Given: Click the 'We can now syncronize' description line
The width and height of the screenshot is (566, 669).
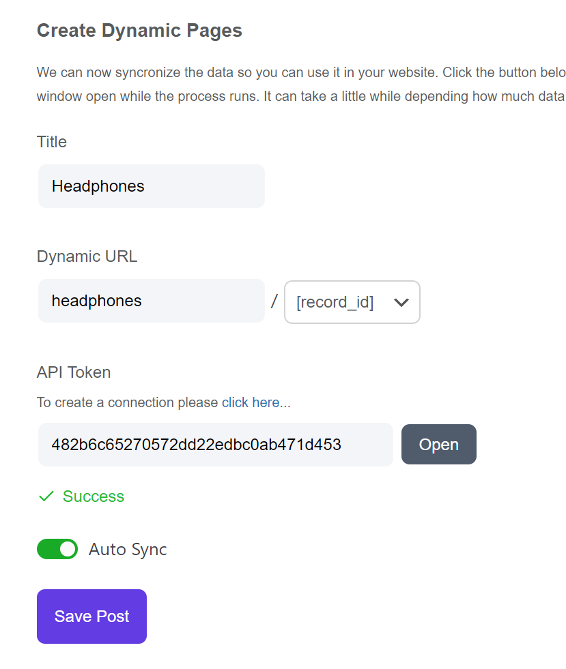Looking at the screenshot, I should click(301, 72).
